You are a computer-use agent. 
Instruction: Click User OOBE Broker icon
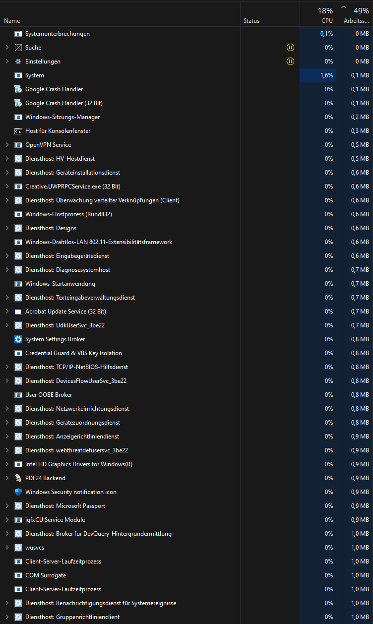click(x=18, y=395)
